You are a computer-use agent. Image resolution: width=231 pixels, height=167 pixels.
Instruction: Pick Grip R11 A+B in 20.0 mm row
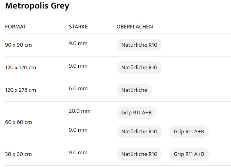[x=137, y=113]
